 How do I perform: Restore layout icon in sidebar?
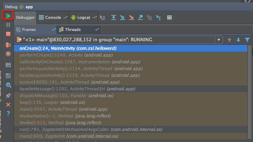pyautogui.click(x=8, y=76)
